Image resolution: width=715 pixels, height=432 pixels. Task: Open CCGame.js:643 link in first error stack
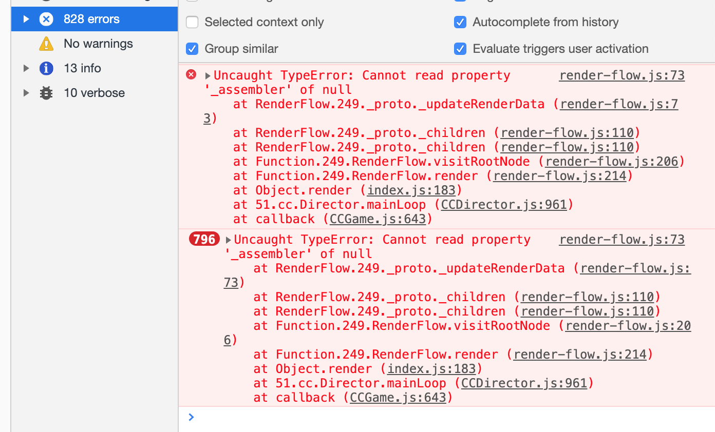tap(378, 219)
